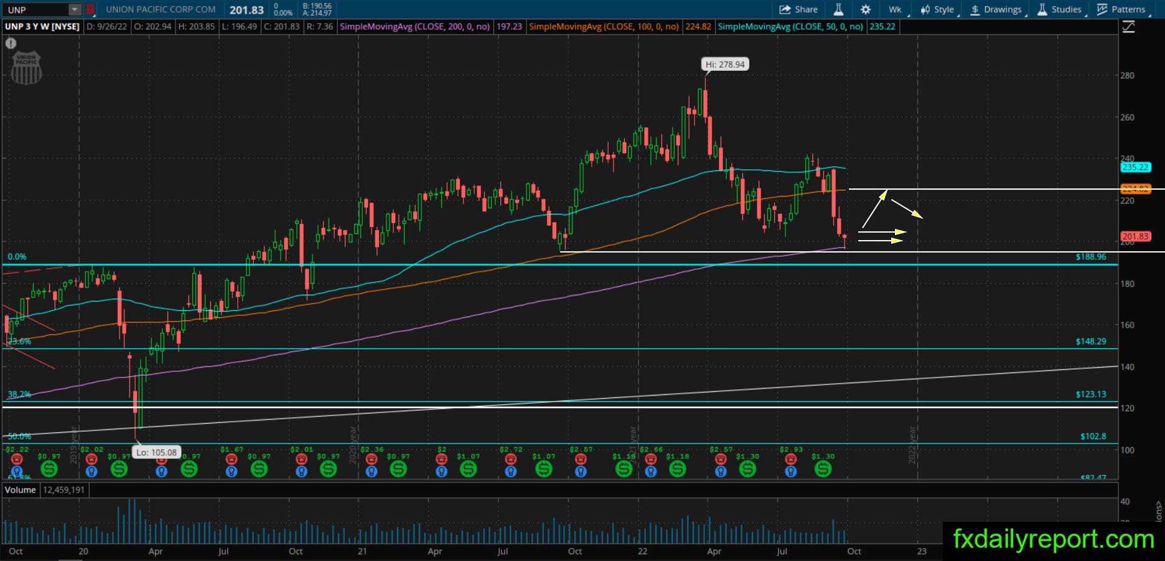
Task: Open the Drawings menu
Action: click(996, 9)
